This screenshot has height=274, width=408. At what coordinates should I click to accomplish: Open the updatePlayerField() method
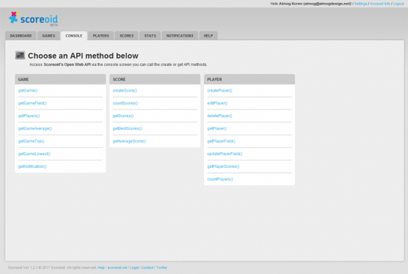click(x=224, y=154)
